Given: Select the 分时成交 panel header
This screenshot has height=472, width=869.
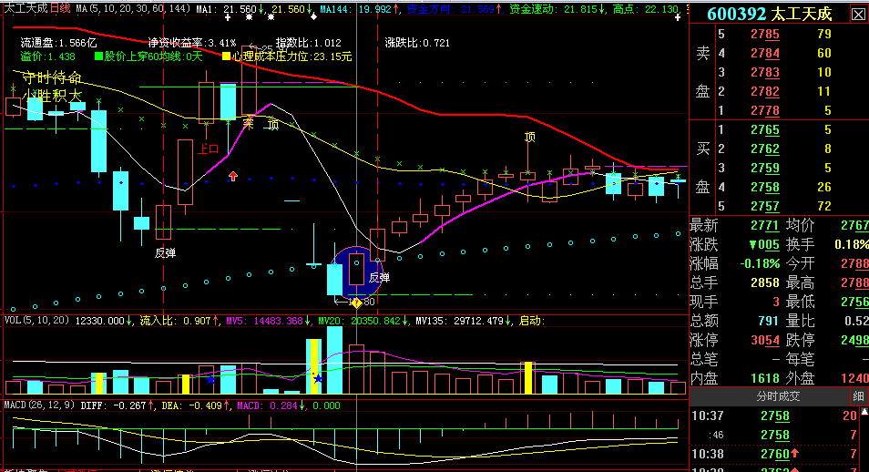Looking at the screenshot, I should [778, 396].
